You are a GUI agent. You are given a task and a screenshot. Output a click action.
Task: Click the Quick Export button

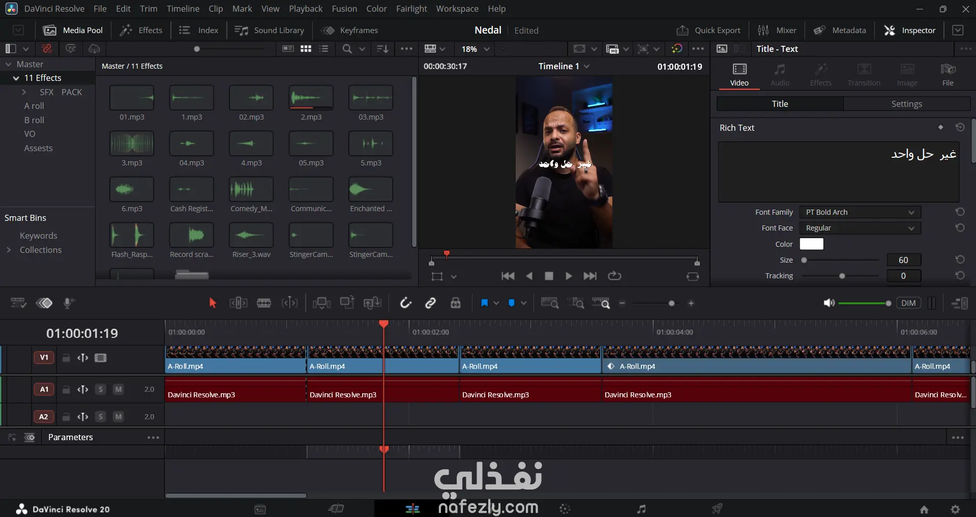[708, 31]
